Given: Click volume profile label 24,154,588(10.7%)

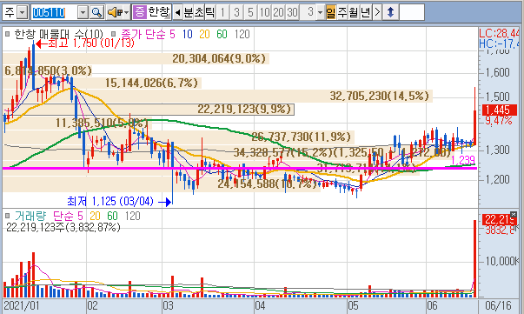Looking at the screenshot, I should [267, 184].
